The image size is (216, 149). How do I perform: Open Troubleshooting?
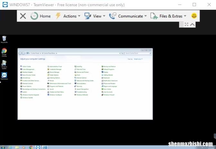tap(81, 92)
